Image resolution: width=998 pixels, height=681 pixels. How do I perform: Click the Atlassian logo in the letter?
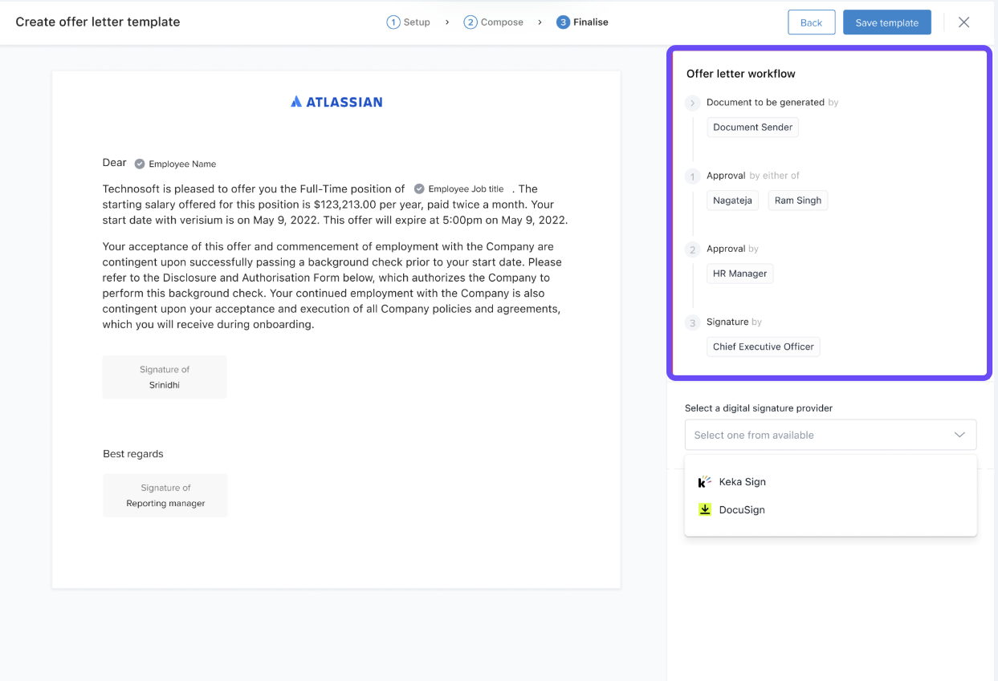click(336, 102)
